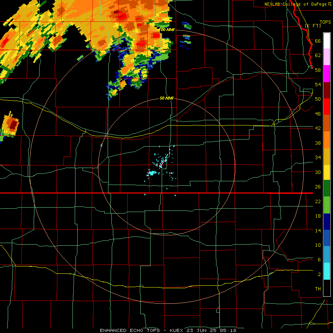Click the '18' scale label
The height and width of the screenshot is (333, 333).
point(318,216)
